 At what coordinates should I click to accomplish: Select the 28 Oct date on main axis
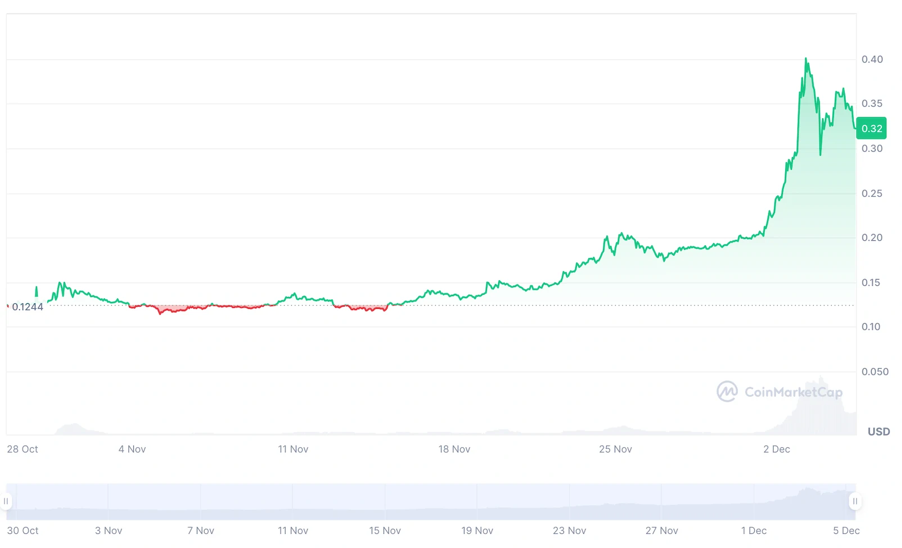(x=22, y=449)
